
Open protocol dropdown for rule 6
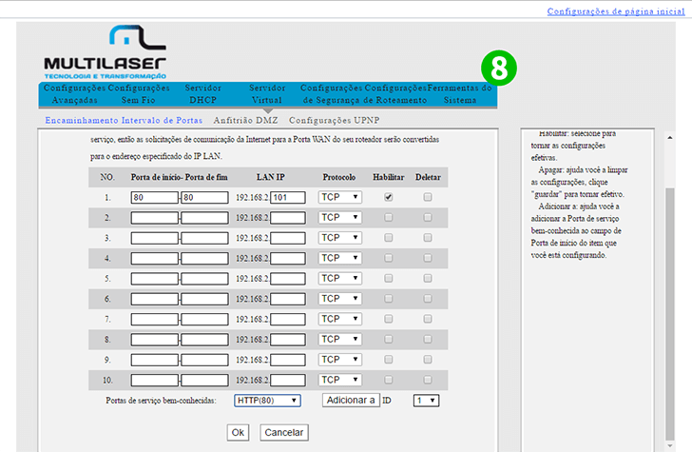pos(340,299)
